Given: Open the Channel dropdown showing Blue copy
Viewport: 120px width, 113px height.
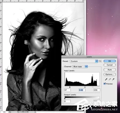Looking at the screenshot, I should click(x=80, y=67).
